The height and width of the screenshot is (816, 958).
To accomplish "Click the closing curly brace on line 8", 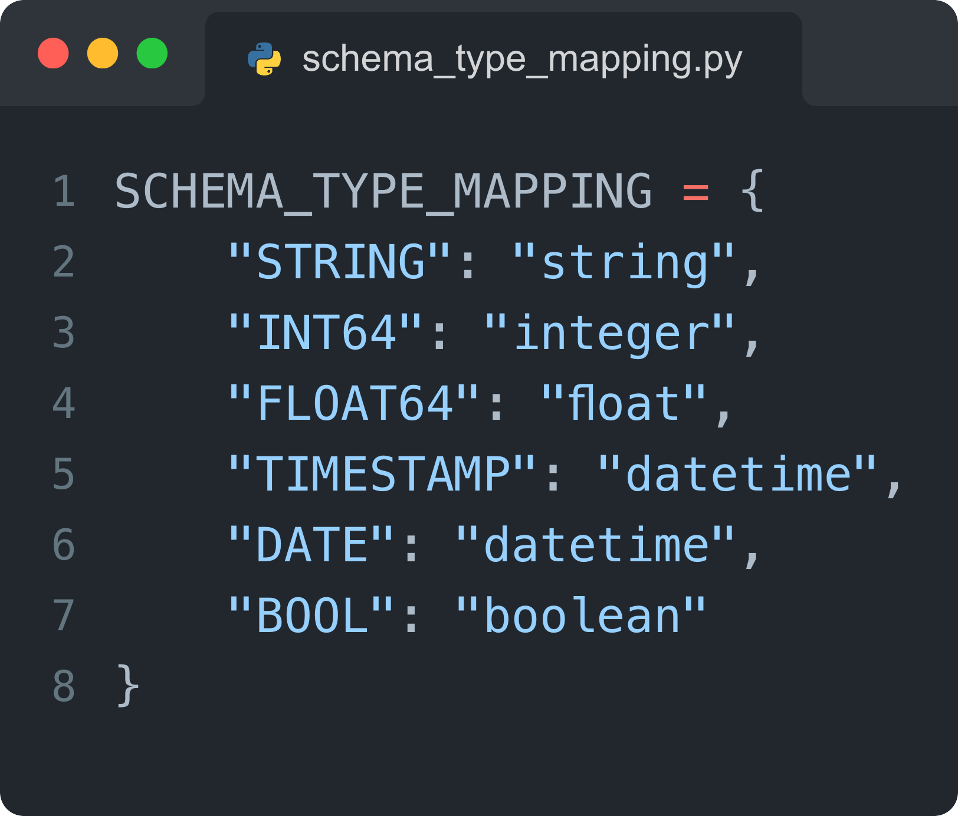I will click(x=128, y=686).
